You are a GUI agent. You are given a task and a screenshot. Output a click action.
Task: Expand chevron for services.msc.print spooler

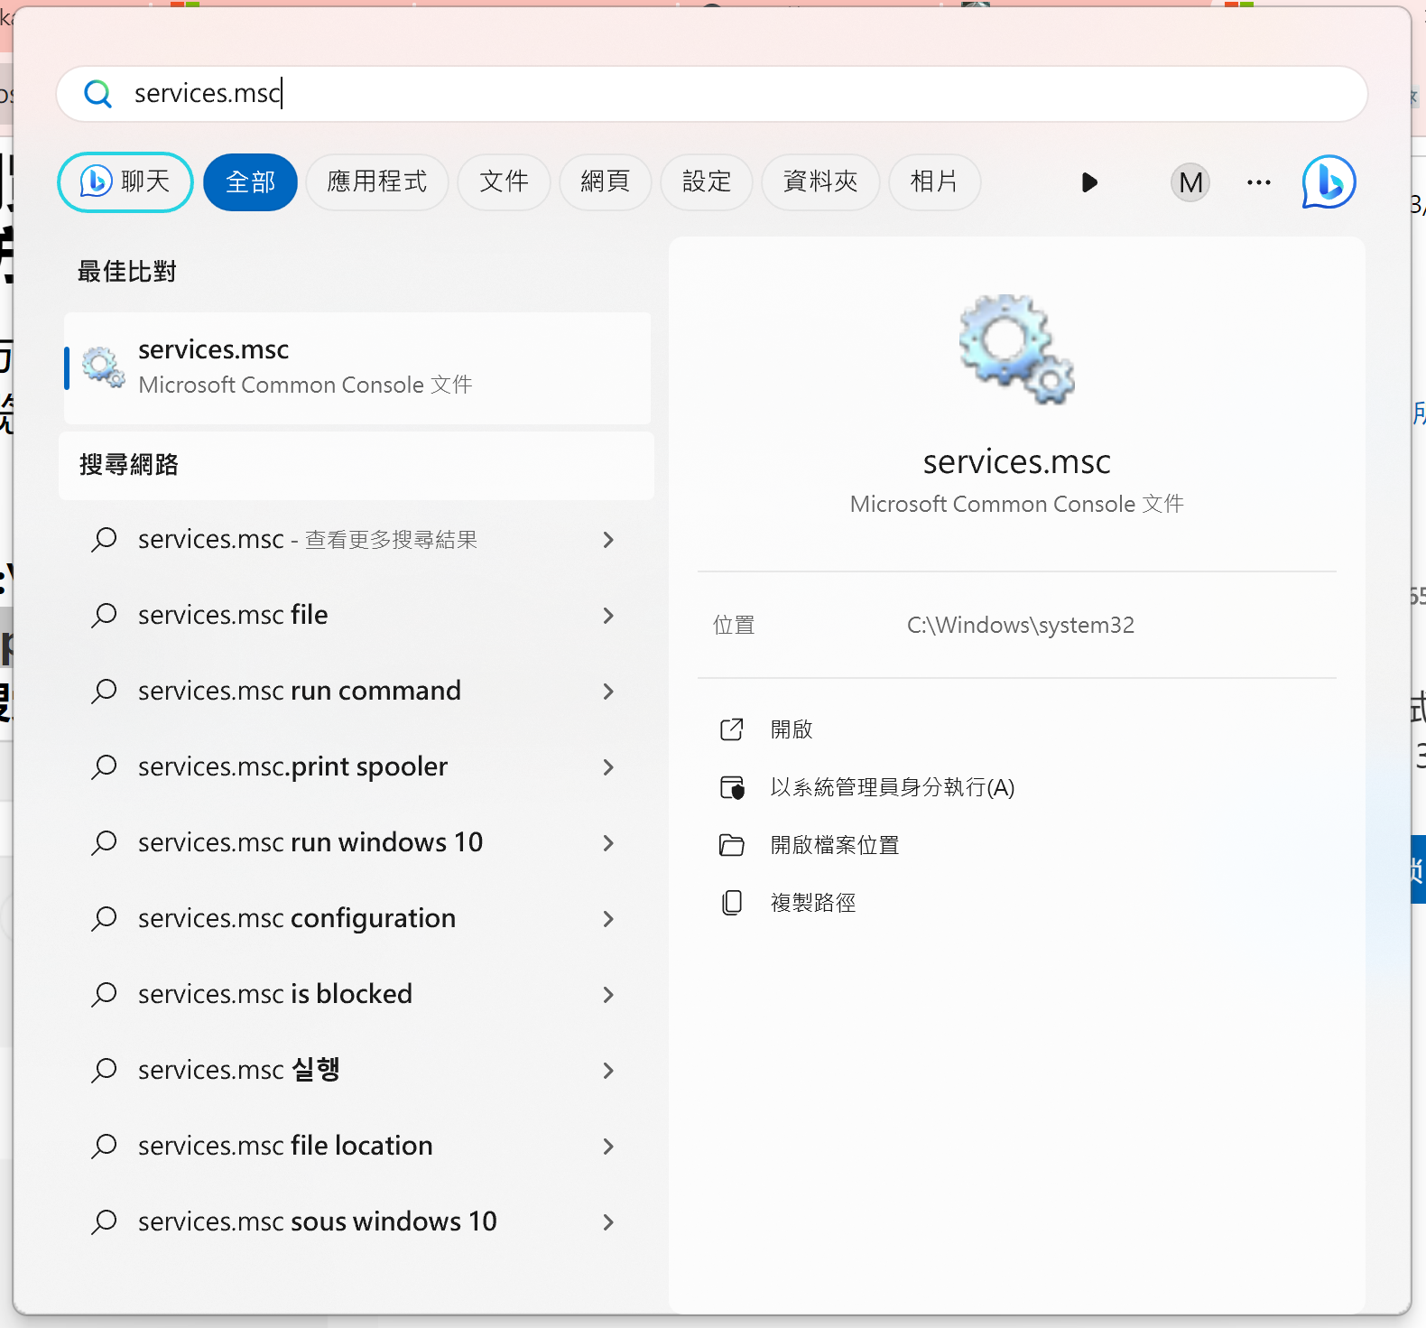[x=608, y=767]
